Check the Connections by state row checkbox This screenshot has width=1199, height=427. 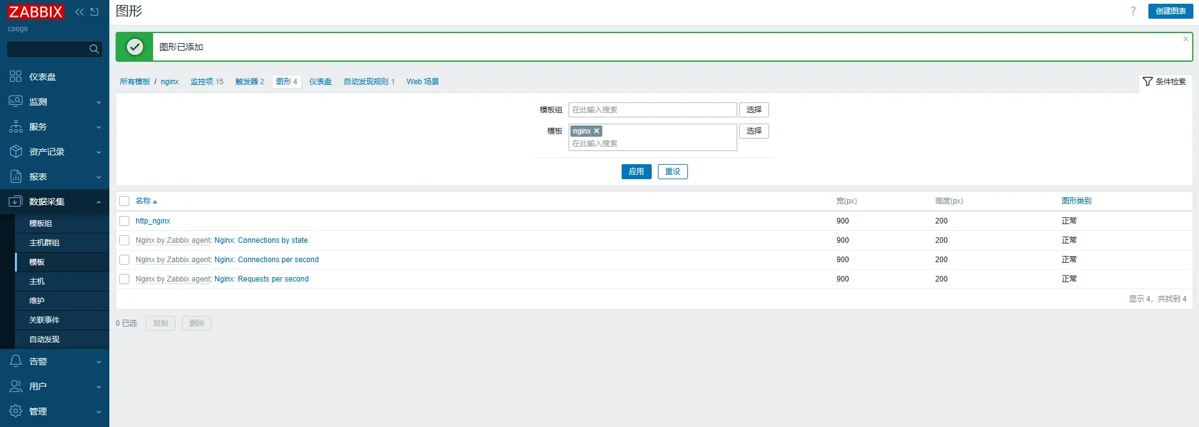coord(124,240)
